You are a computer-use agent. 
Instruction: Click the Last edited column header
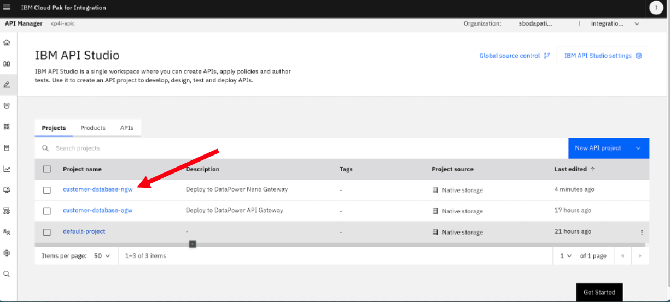point(570,169)
